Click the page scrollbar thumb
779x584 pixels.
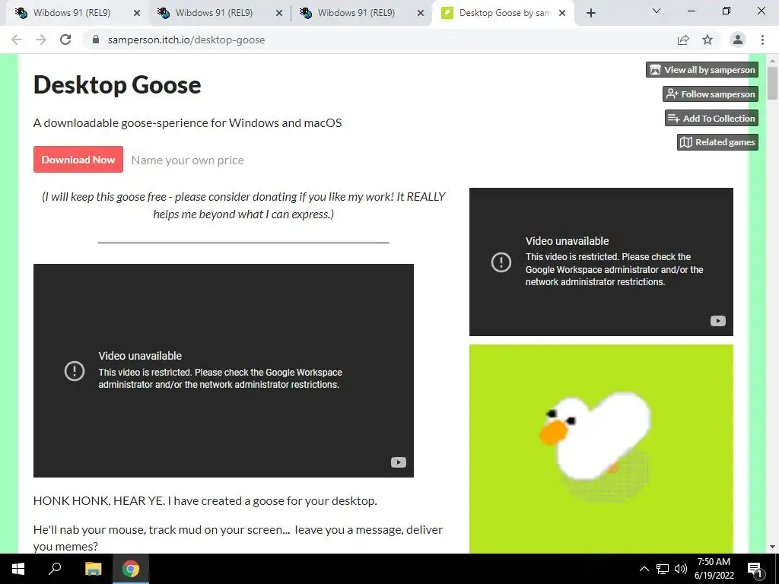click(x=772, y=83)
